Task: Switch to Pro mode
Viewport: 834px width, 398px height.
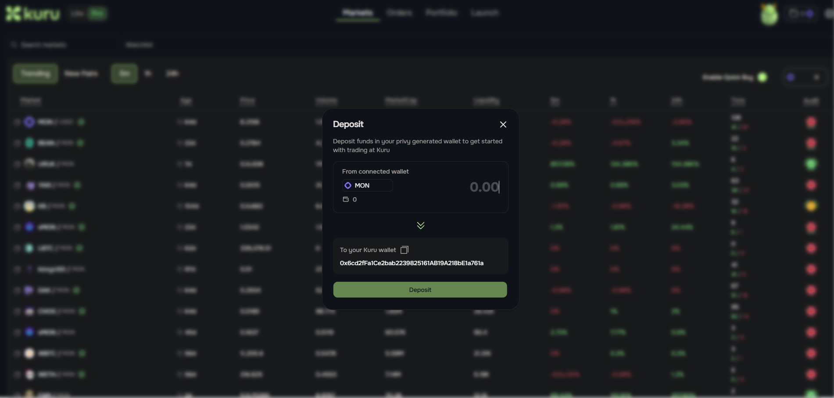Action: coord(97,14)
